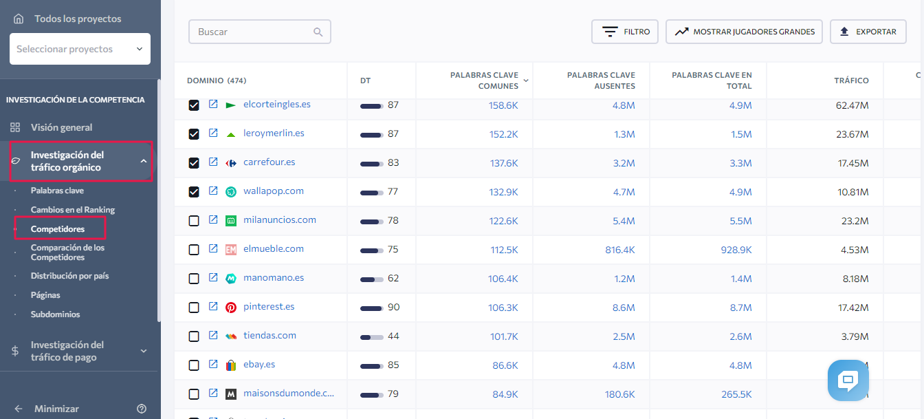Click the sidebar vertical scrollbar
The height and width of the screenshot is (419, 924).
[x=159, y=200]
